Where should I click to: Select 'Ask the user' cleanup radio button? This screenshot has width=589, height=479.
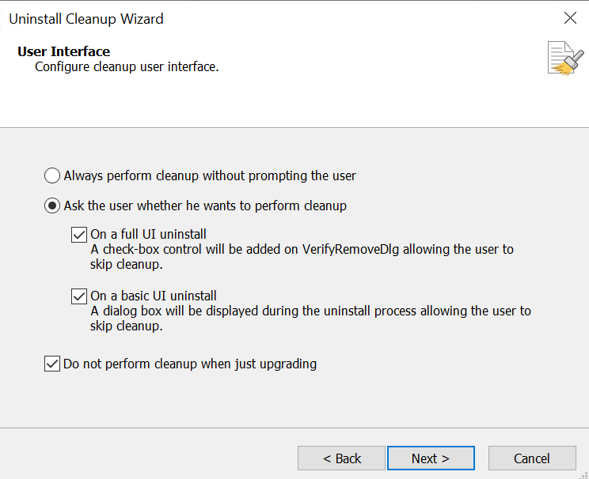[52, 206]
